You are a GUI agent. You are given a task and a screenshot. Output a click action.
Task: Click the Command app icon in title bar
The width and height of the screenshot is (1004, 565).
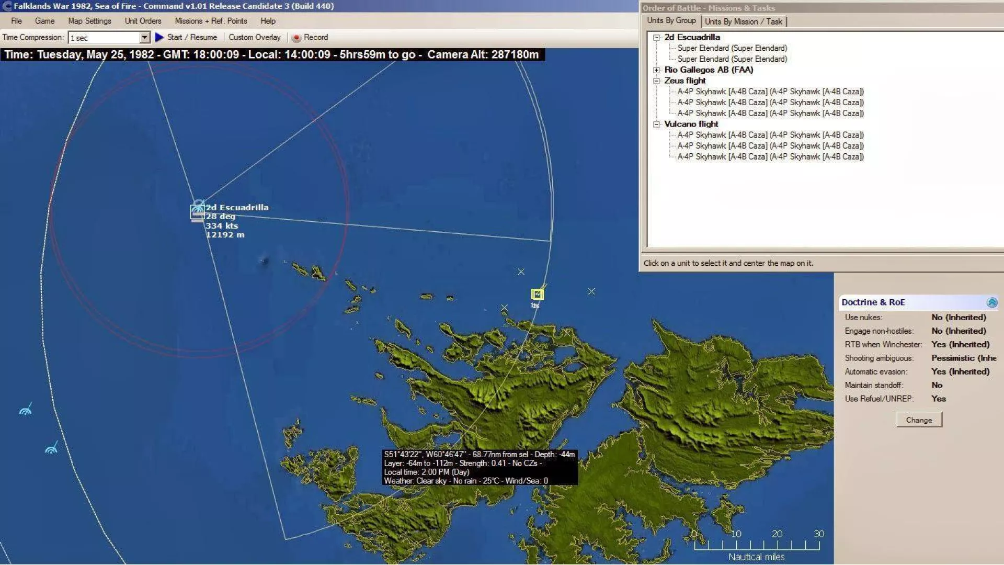pos(7,6)
